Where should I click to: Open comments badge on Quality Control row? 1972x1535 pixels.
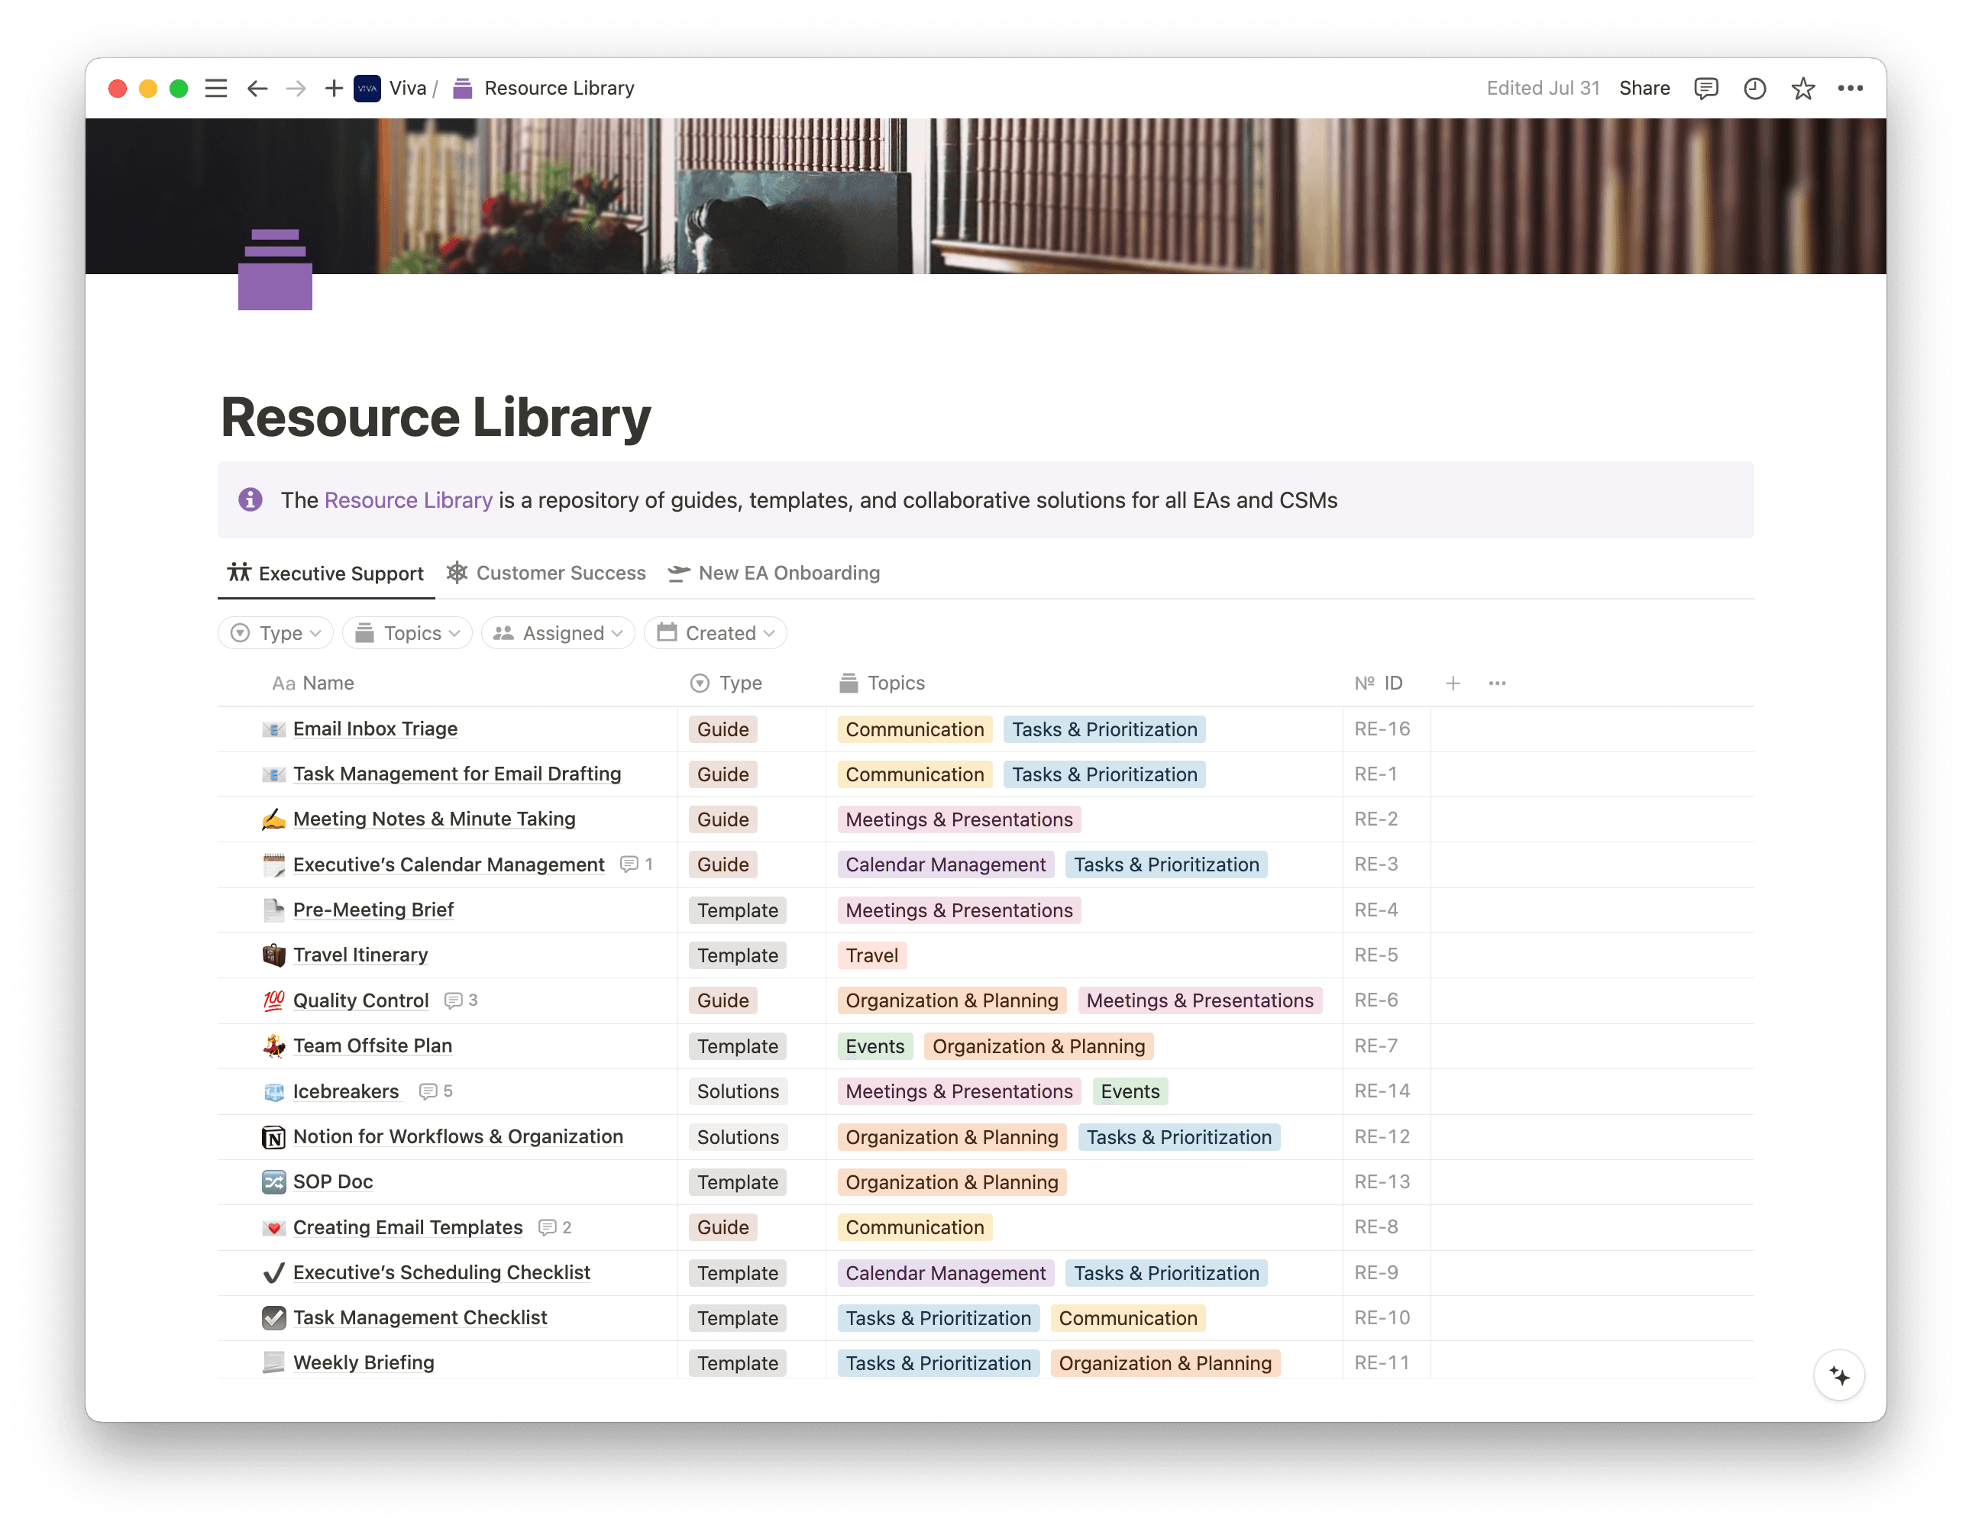pyautogui.click(x=461, y=1000)
